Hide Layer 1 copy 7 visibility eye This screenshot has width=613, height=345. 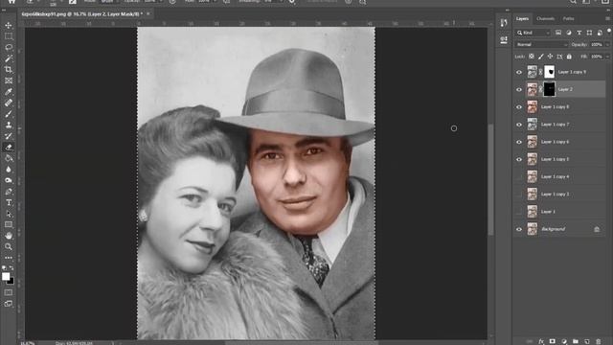pyautogui.click(x=519, y=125)
